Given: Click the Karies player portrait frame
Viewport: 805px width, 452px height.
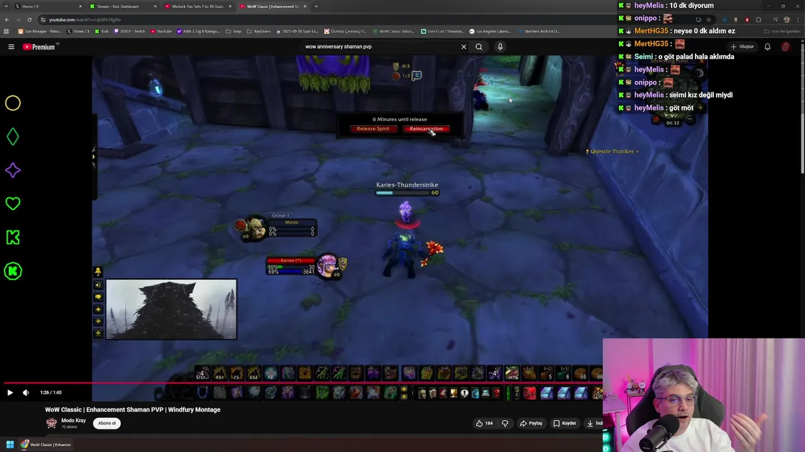Looking at the screenshot, I should (327, 266).
